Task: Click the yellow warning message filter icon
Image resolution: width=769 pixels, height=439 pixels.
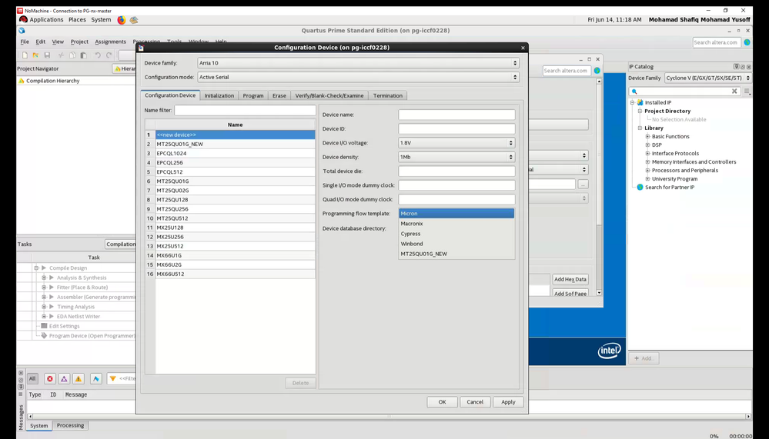Action: pyautogui.click(x=78, y=379)
